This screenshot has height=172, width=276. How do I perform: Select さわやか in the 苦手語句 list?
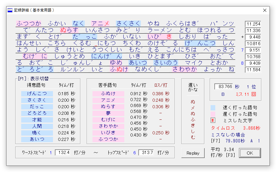108,126
